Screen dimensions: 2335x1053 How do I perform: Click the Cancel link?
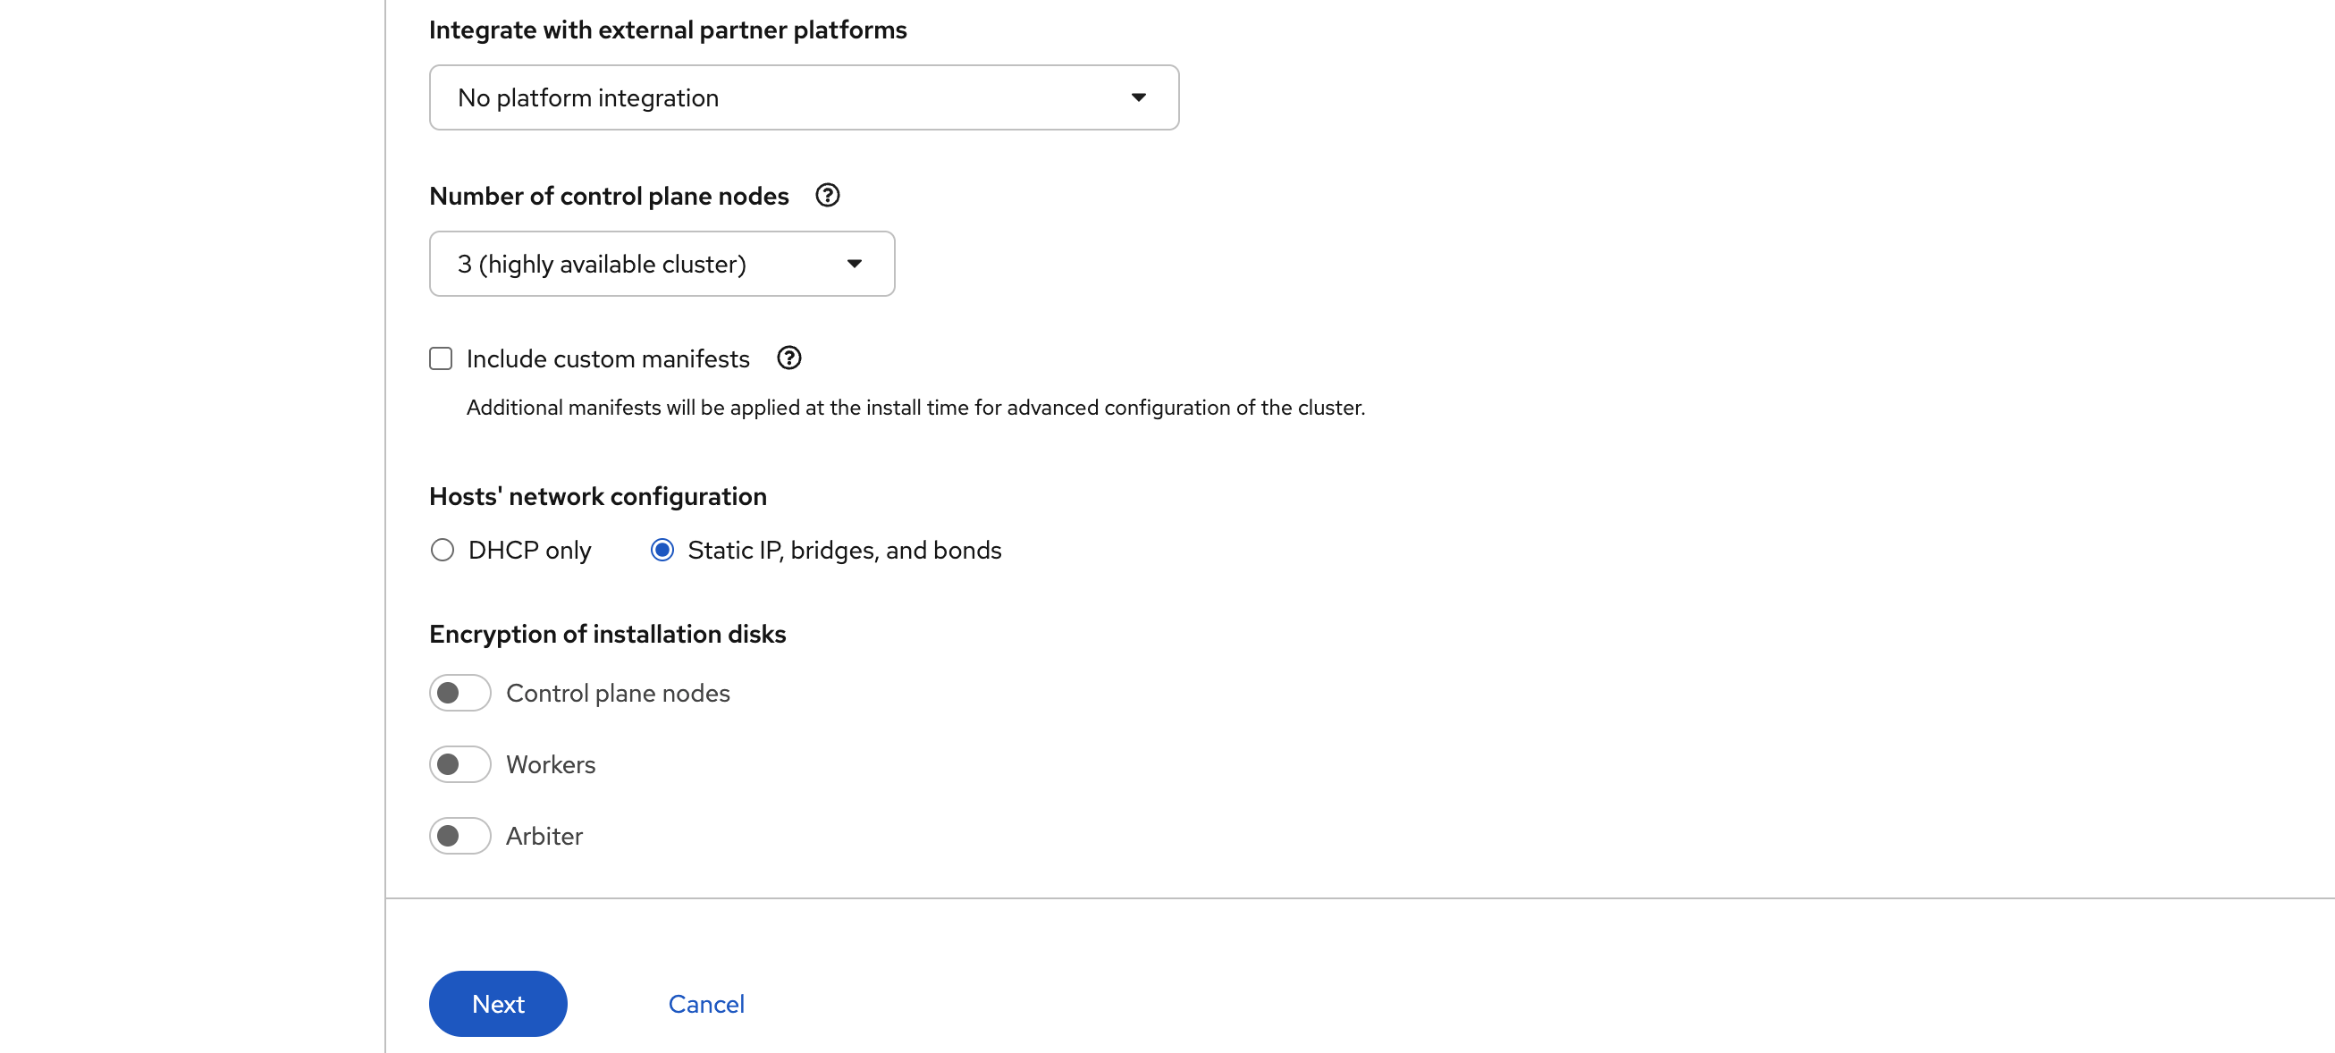click(x=706, y=1003)
